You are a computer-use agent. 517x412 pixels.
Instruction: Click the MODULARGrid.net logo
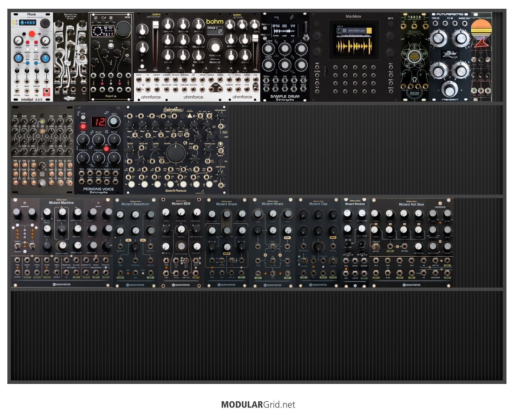point(258,405)
